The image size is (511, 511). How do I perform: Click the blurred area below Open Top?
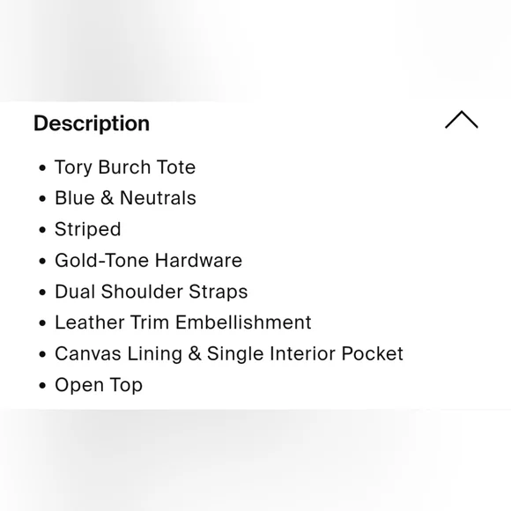pos(255,460)
